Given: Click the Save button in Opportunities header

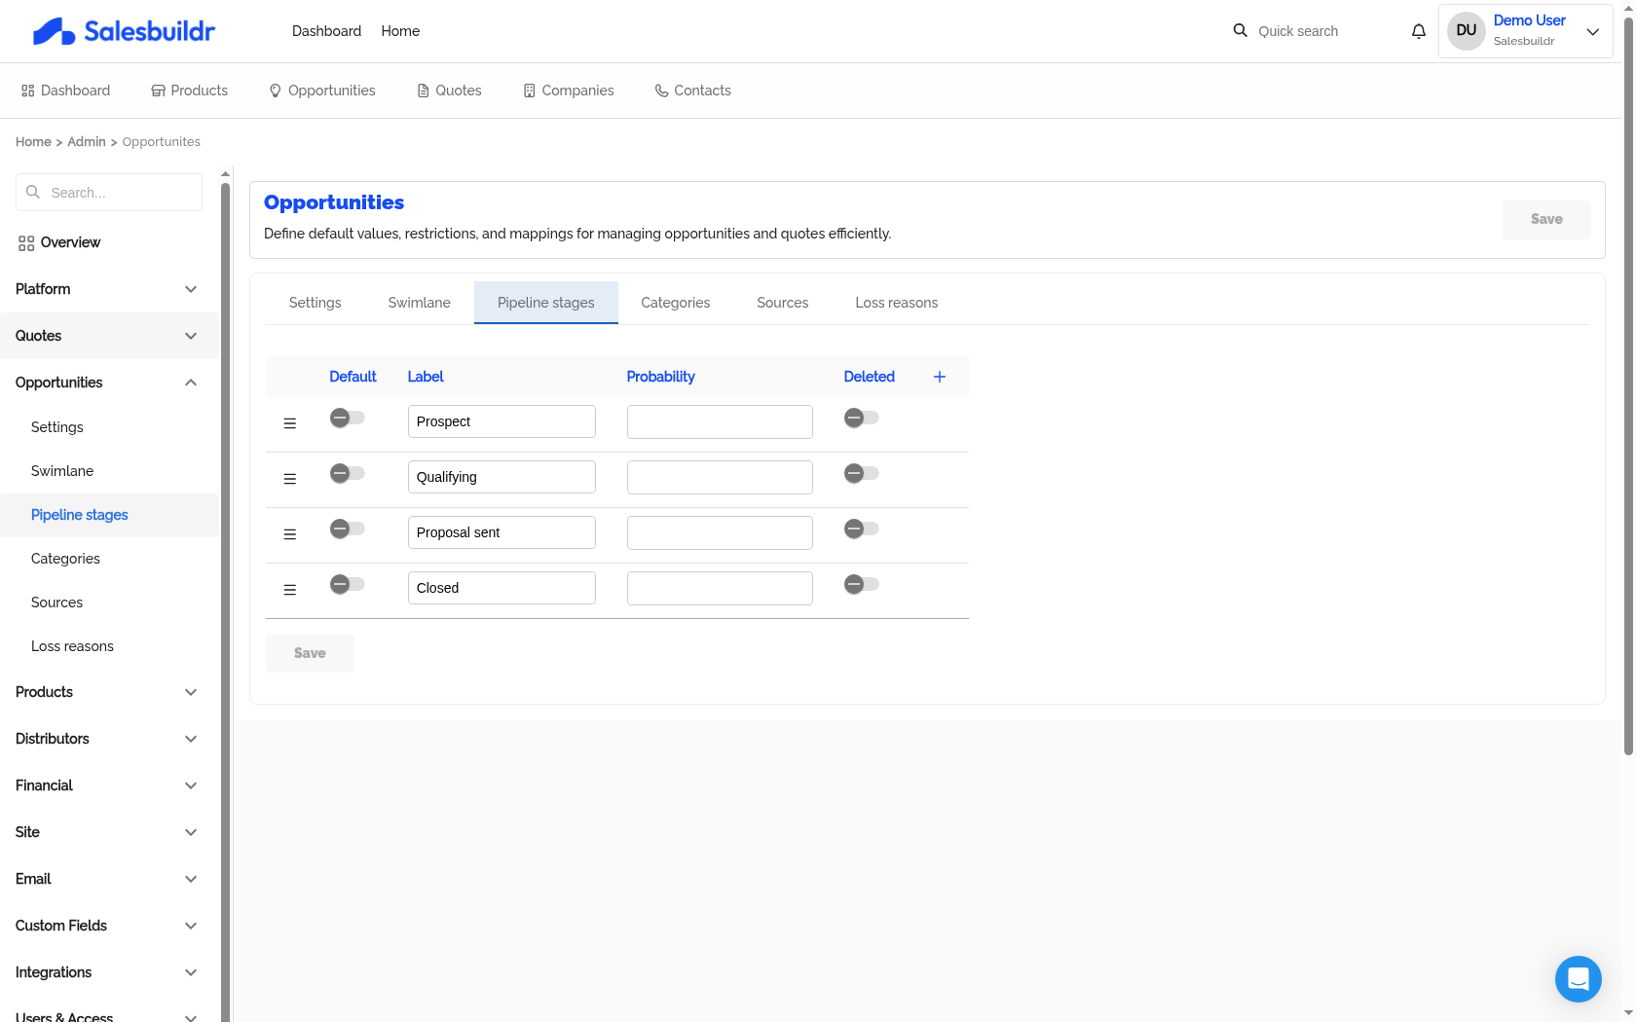Looking at the screenshot, I should click(x=1546, y=219).
